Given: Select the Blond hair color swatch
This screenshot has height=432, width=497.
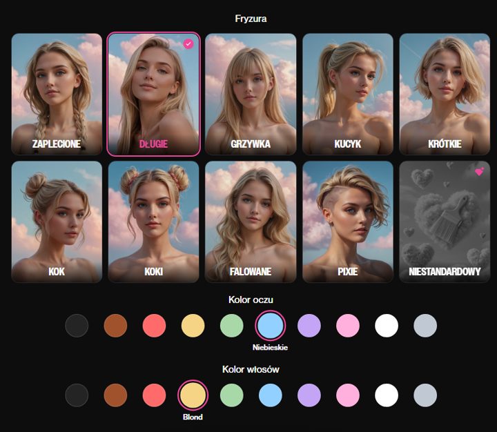Looking at the screenshot, I should [x=193, y=395].
